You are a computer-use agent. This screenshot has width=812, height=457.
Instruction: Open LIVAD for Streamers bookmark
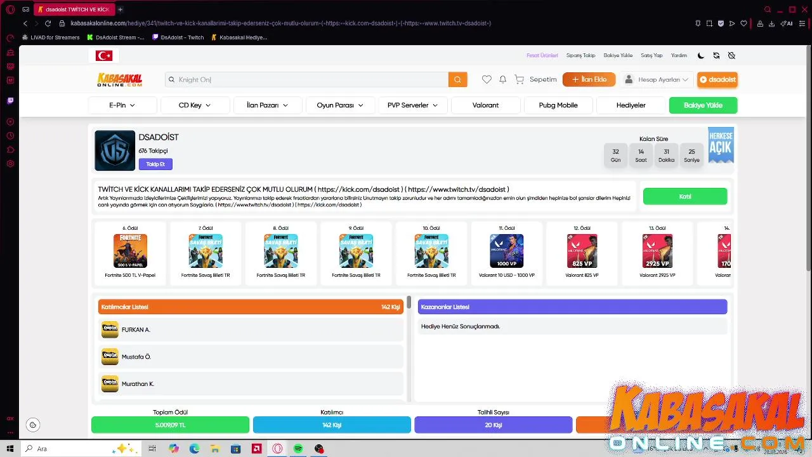click(51, 37)
